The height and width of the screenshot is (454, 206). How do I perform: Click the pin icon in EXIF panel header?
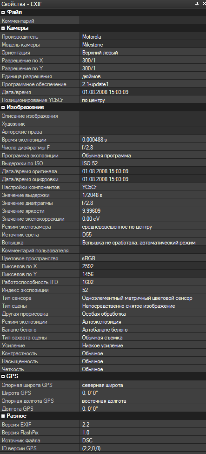click(197, 3)
